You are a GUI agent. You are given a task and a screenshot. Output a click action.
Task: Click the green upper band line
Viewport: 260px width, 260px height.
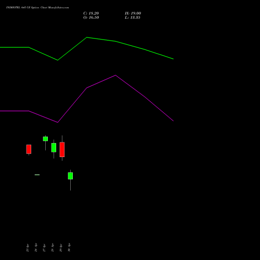click(x=87, y=37)
